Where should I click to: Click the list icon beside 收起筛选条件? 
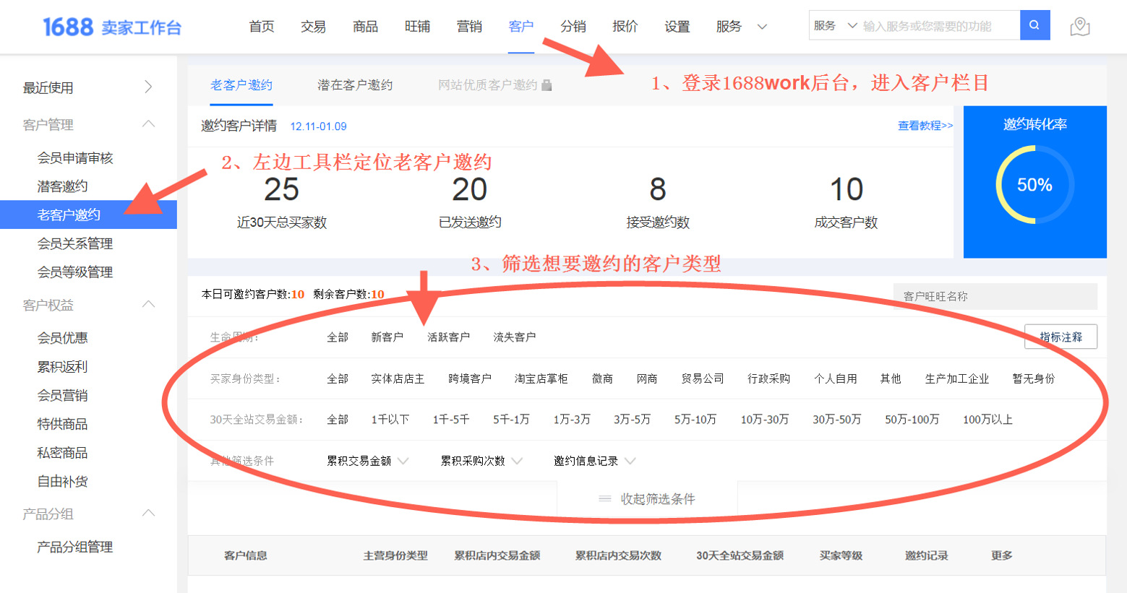[x=605, y=499]
